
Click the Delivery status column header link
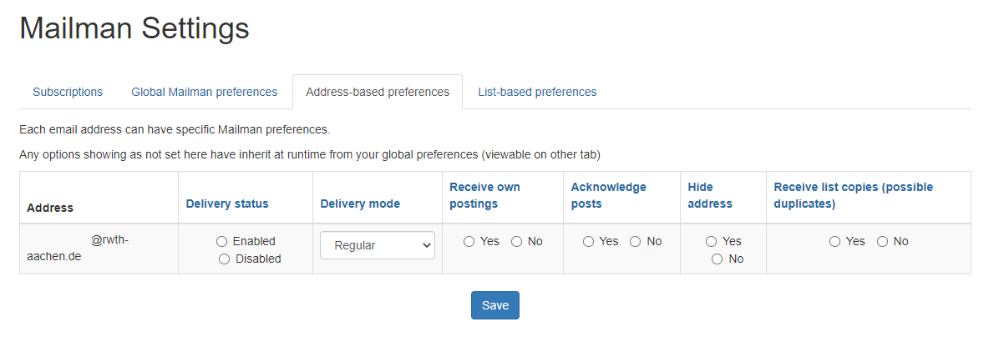pos(227,204)
